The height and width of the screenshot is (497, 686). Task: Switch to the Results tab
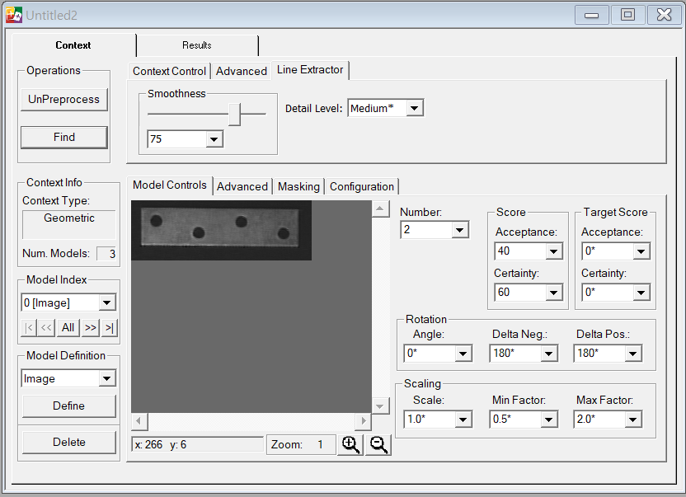coord(197,45)
